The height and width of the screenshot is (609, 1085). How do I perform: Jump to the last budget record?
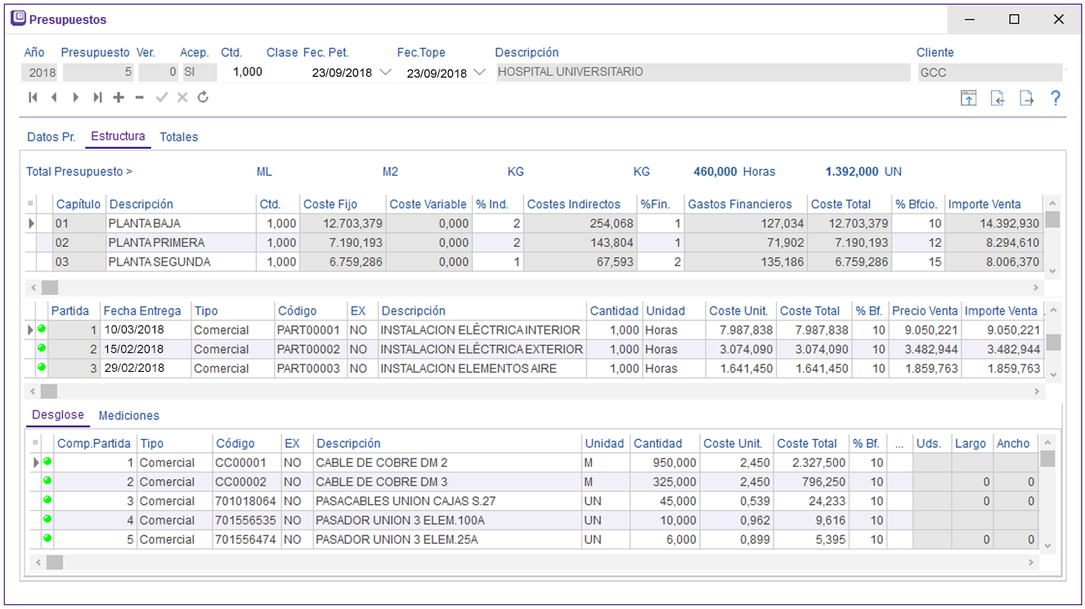(97, 97)
